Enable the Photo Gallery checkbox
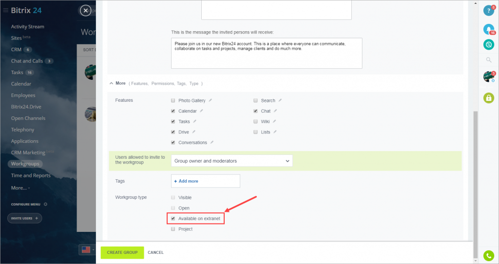Screen dimensions: 499x264 (x=173, y=100)
